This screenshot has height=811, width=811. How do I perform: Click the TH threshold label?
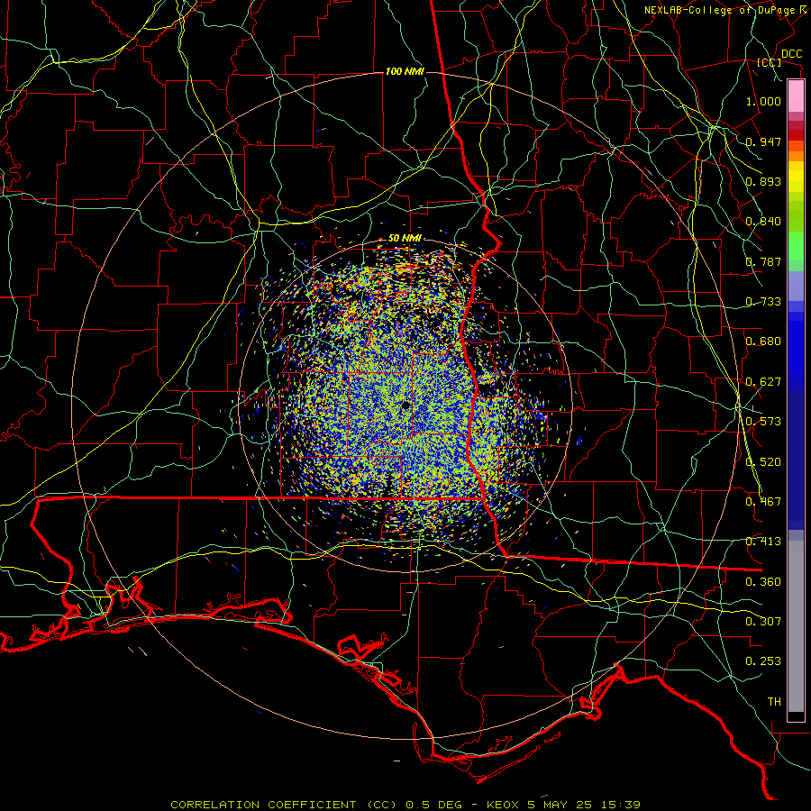(x=774, y=702)
